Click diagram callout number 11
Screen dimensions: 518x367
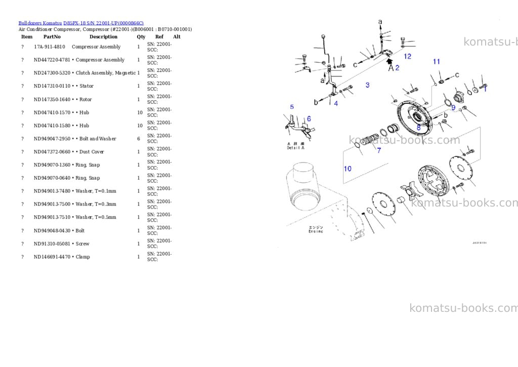(437, 61)
